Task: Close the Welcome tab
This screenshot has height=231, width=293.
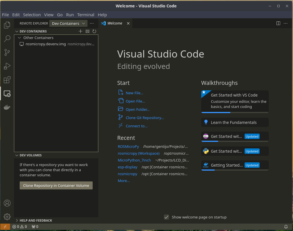Action: [x=128, y=23]
